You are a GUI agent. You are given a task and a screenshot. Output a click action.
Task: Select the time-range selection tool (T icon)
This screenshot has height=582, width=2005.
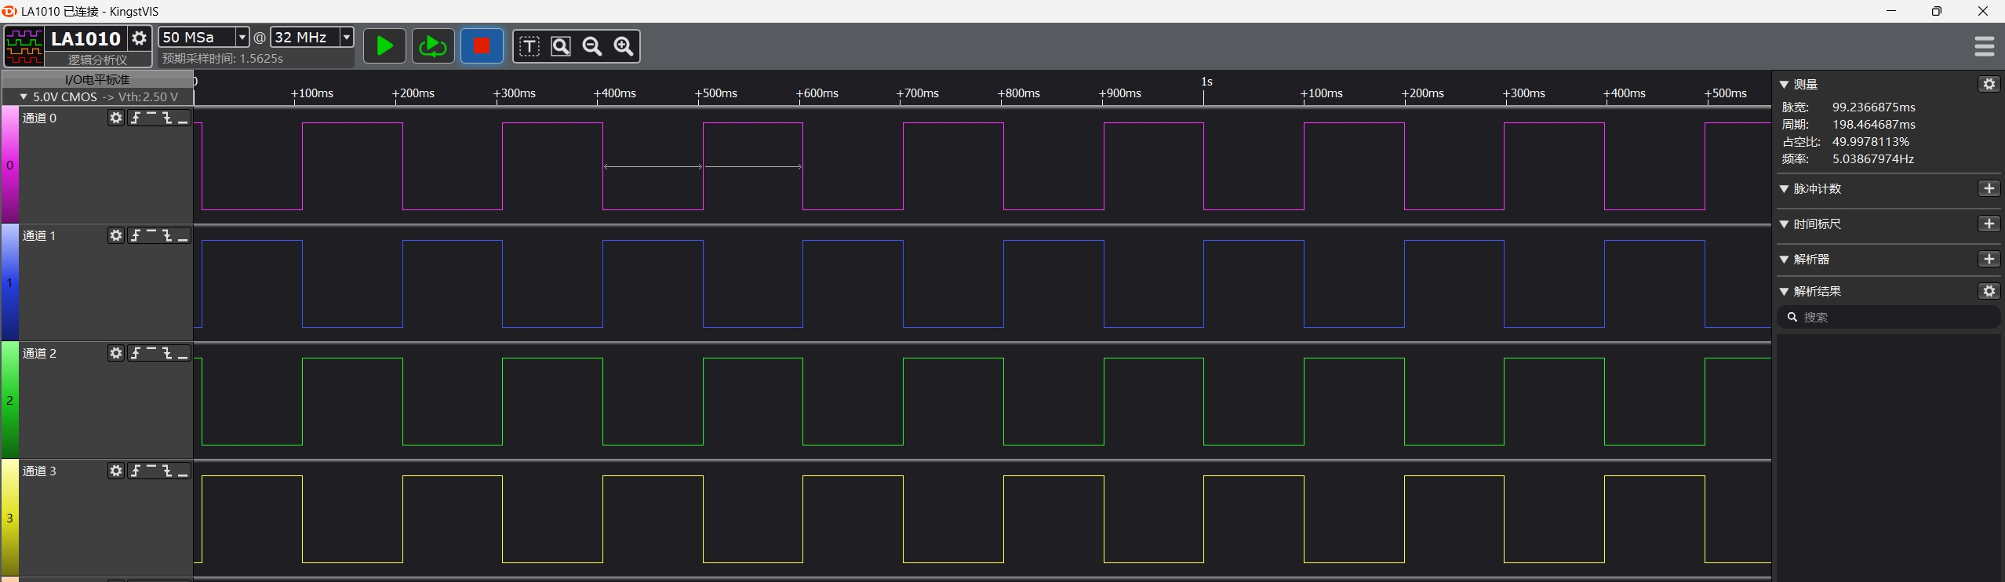click(529, 46)
